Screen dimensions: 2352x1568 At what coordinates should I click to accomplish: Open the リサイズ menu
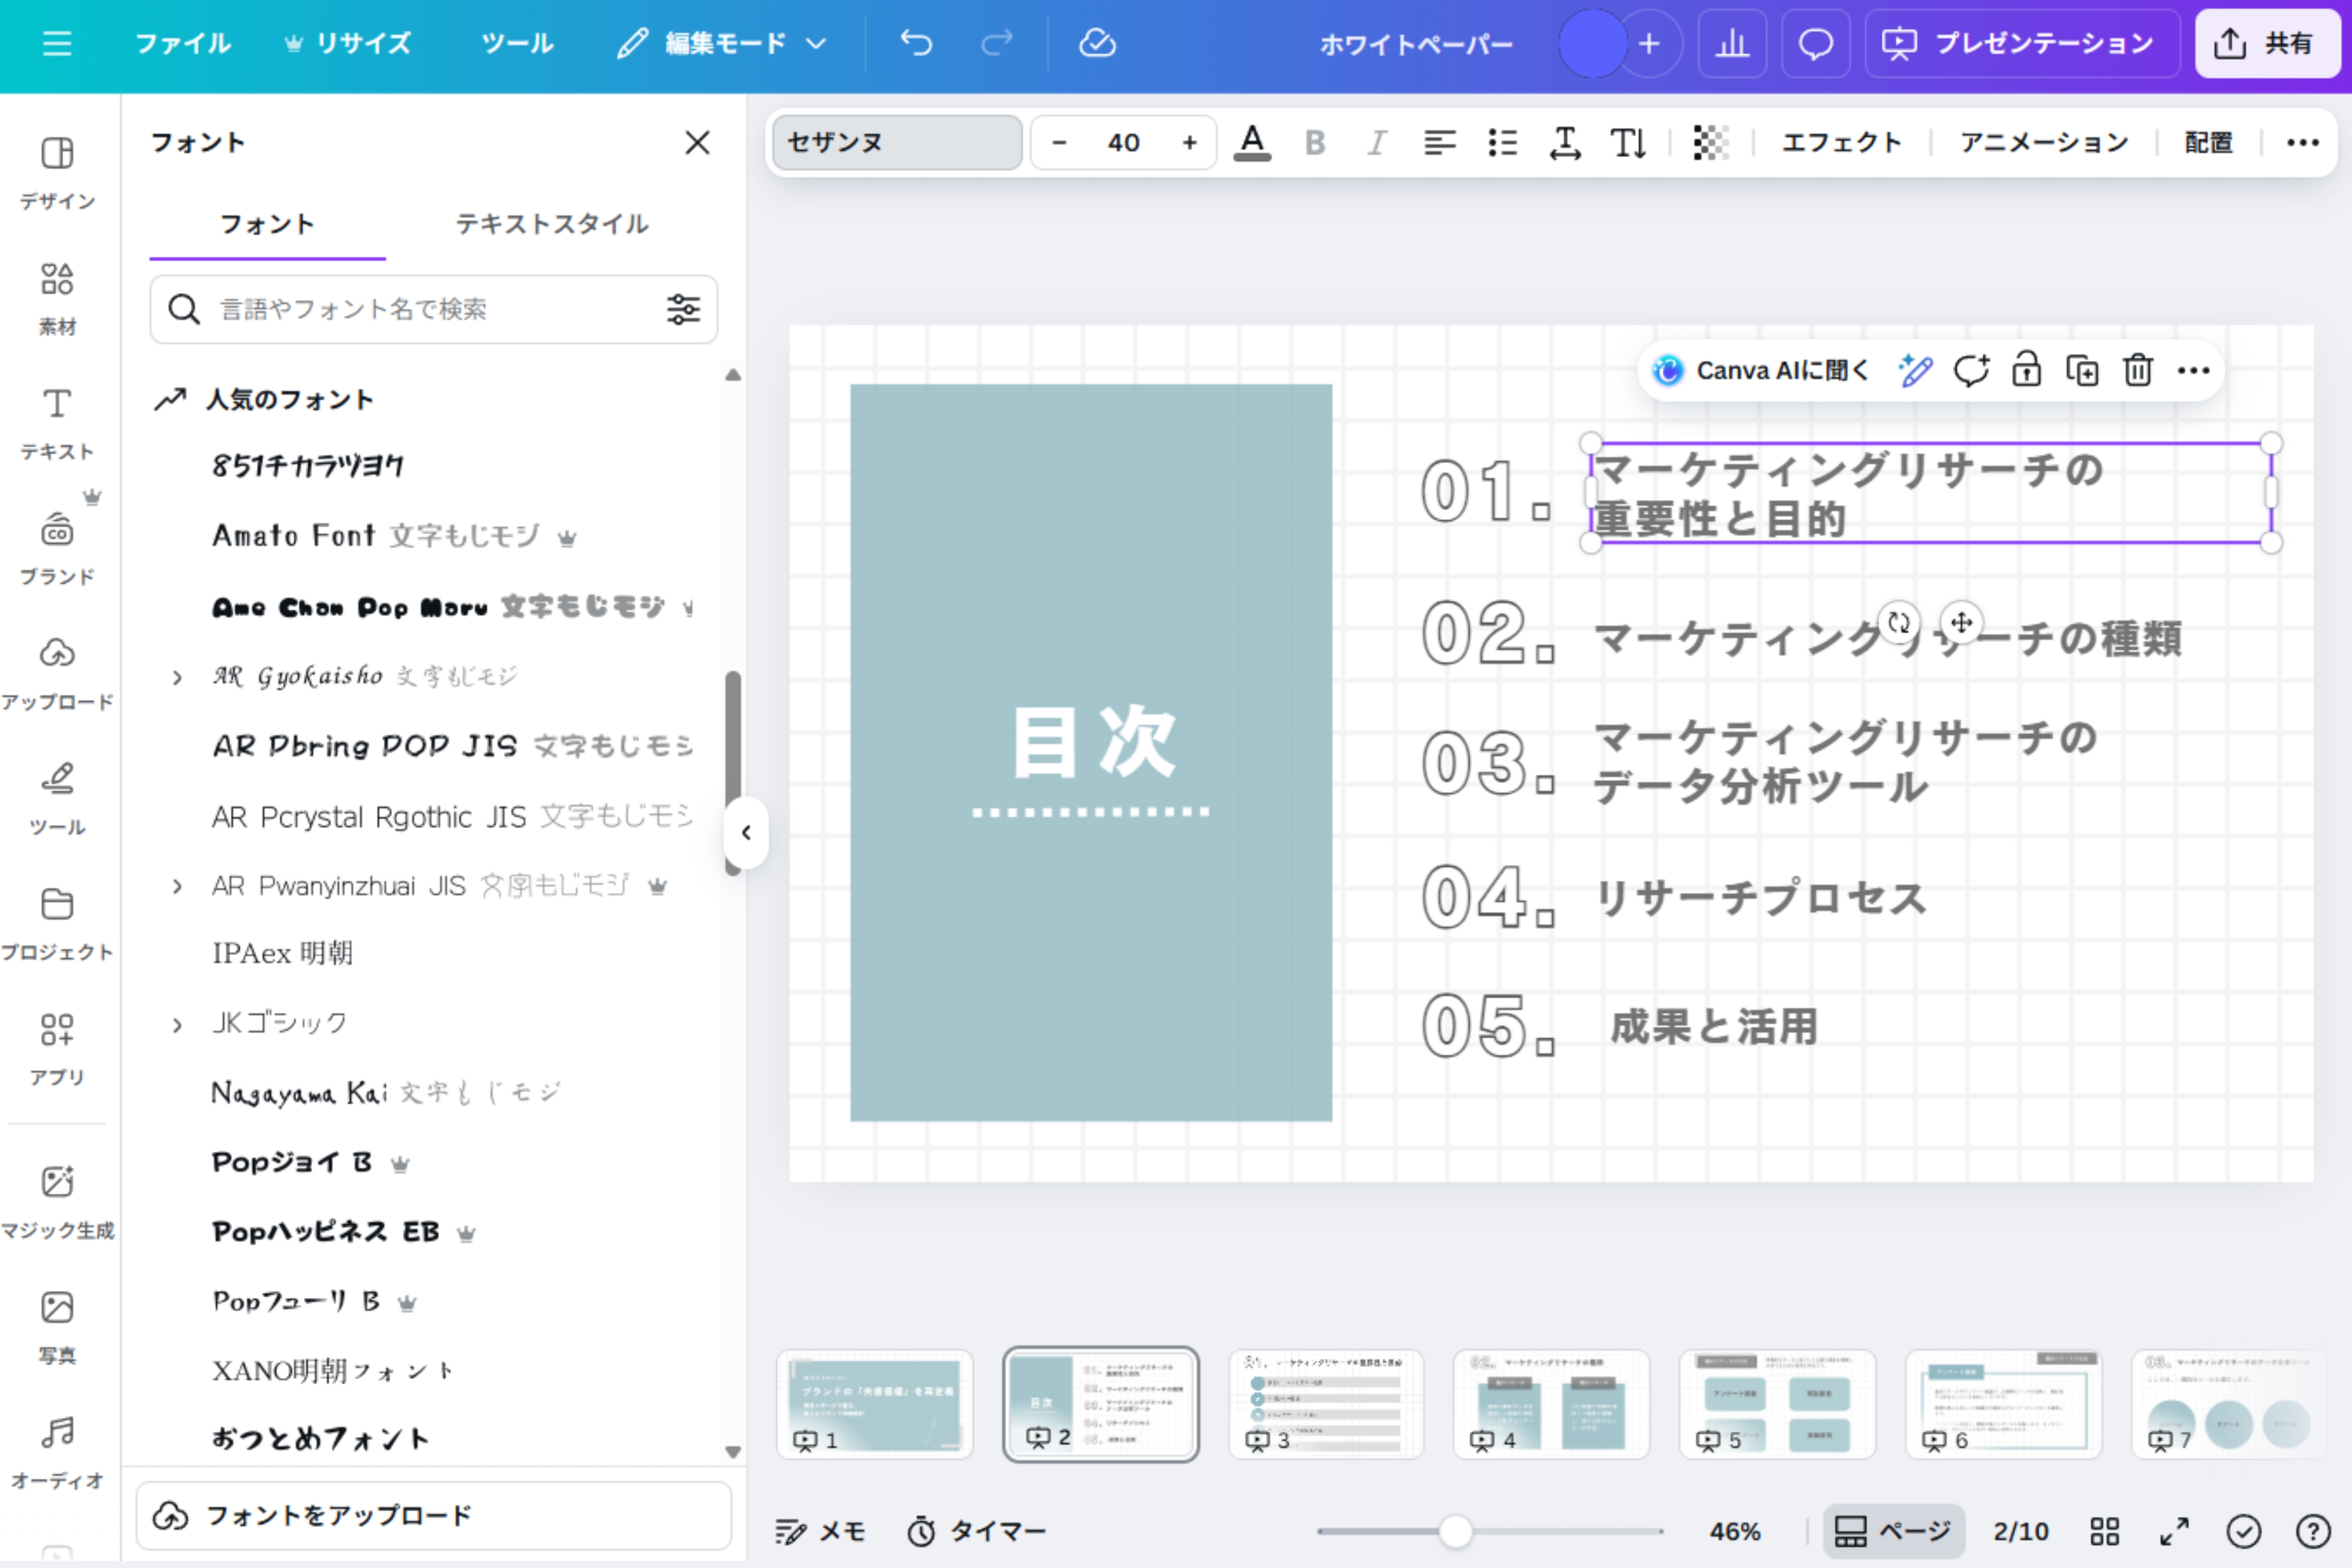click(x=348, y=43)
